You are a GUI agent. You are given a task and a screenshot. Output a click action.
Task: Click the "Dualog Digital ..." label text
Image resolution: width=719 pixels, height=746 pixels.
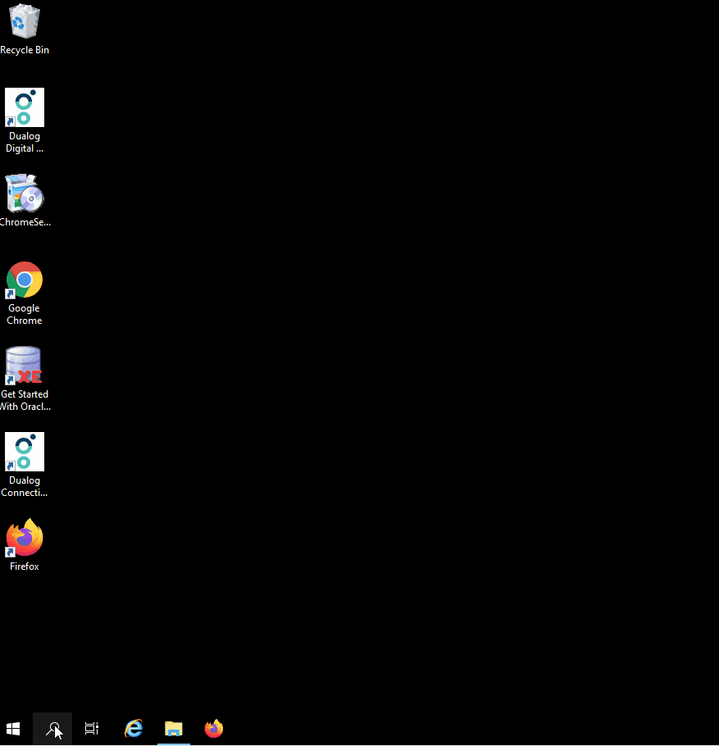tap(25, 143)
